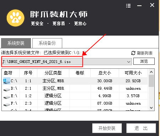
Task: Select the 2:3 sequence cell
Action: click(x=28, y=103)
